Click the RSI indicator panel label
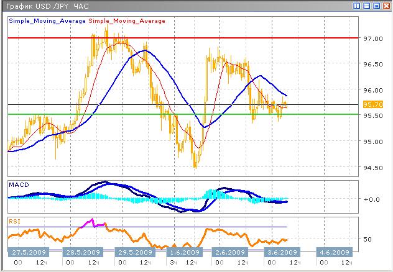Image resolution: width=393 pixels, height=272 pixels. click(x=14, y=220)
